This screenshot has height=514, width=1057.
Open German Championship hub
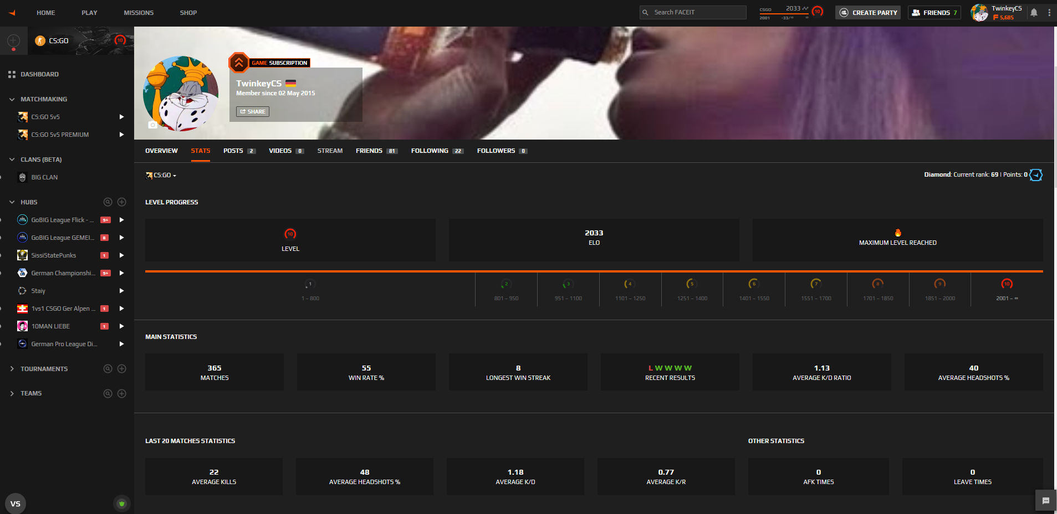[x=63, y=273]
